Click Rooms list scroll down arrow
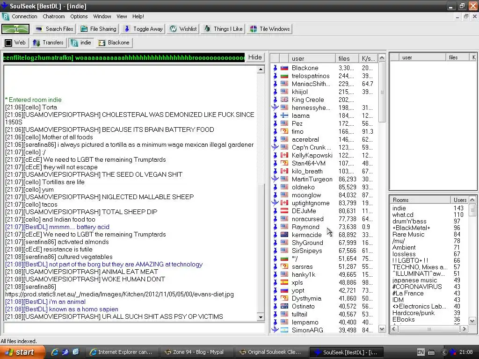The height and width of the screenshot is (359, 479). pyautogui.click(x=472, y=321)
